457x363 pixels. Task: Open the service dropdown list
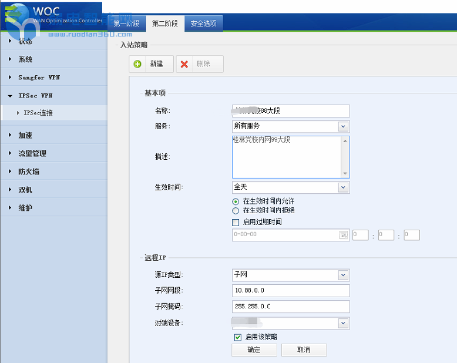[x=343, y=126]
